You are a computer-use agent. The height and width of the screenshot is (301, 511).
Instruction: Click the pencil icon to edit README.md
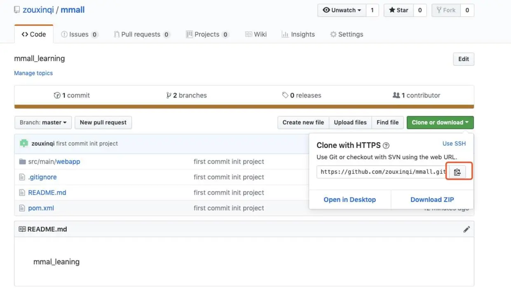point(466,229)
